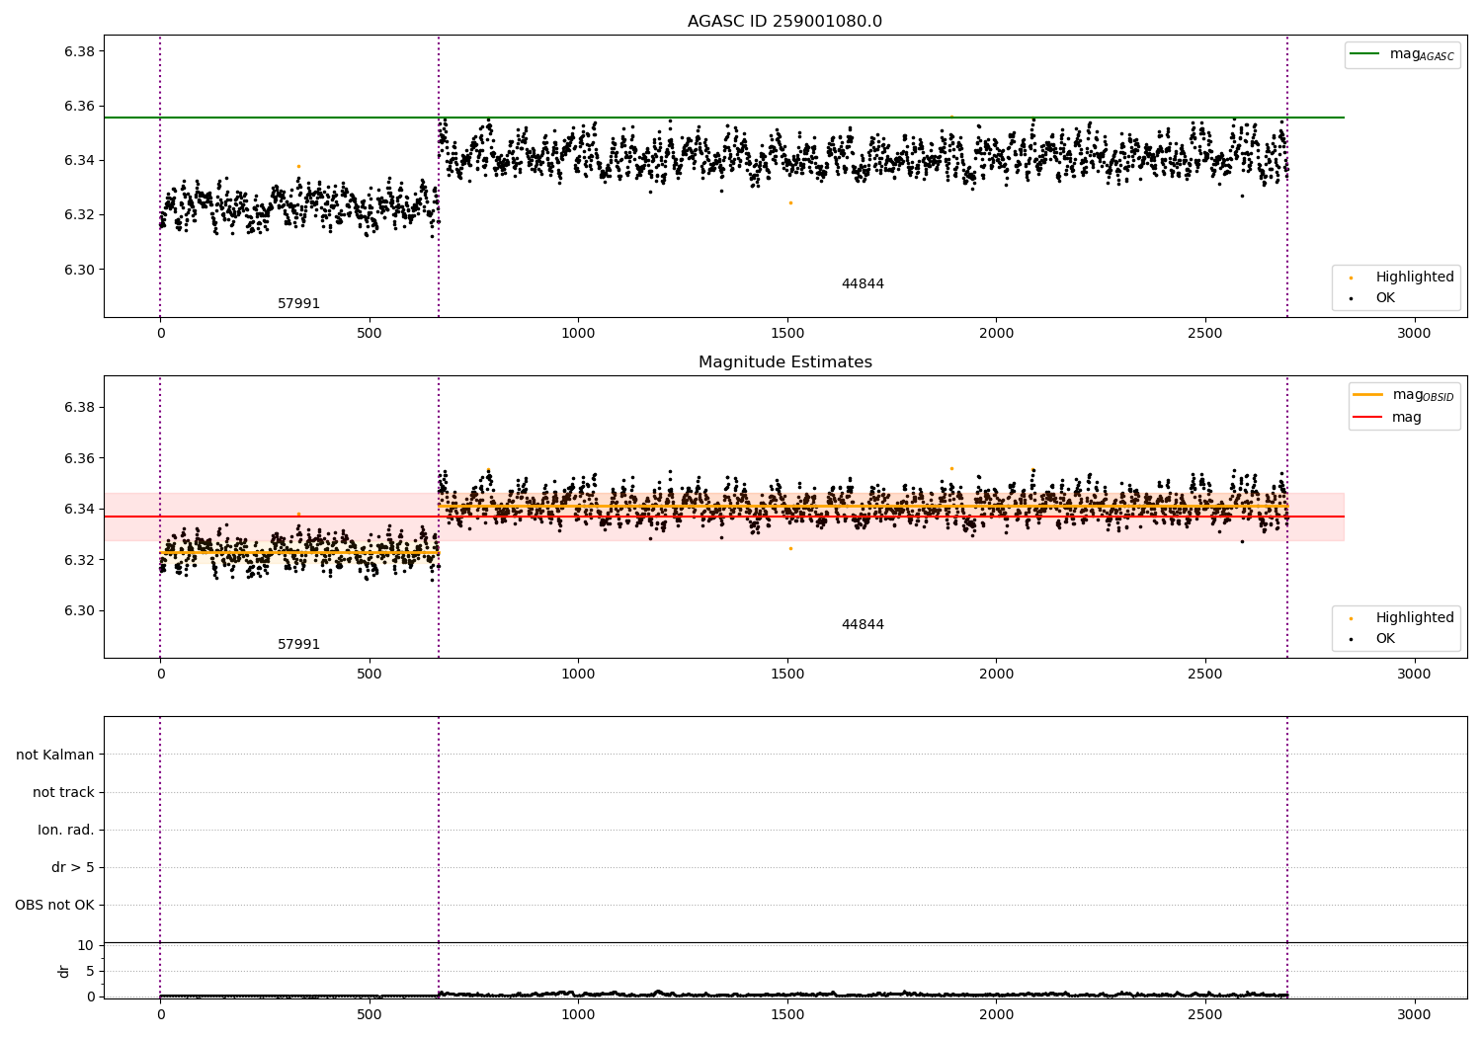Click the rotated 'dr' y-axis label

(64, 971)
